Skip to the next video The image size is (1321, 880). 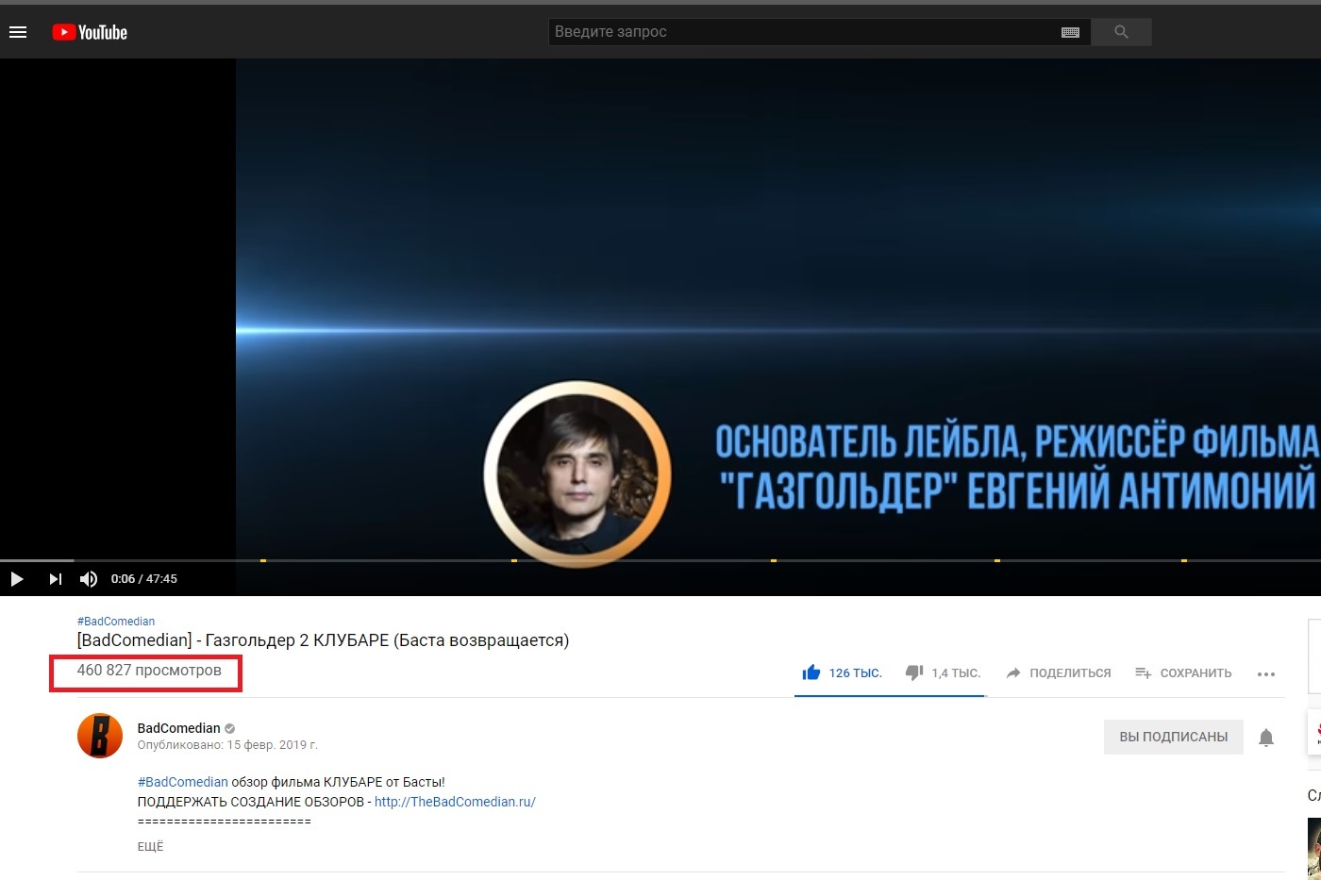tap(55, 579)
